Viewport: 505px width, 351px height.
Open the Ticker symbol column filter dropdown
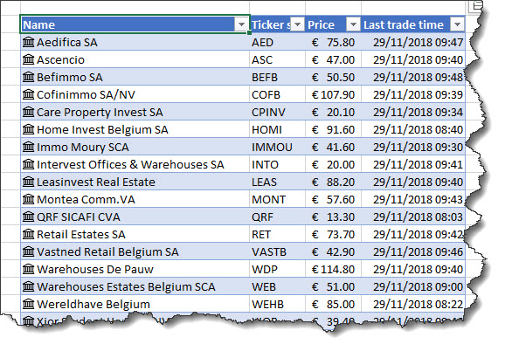click(298, 24)
